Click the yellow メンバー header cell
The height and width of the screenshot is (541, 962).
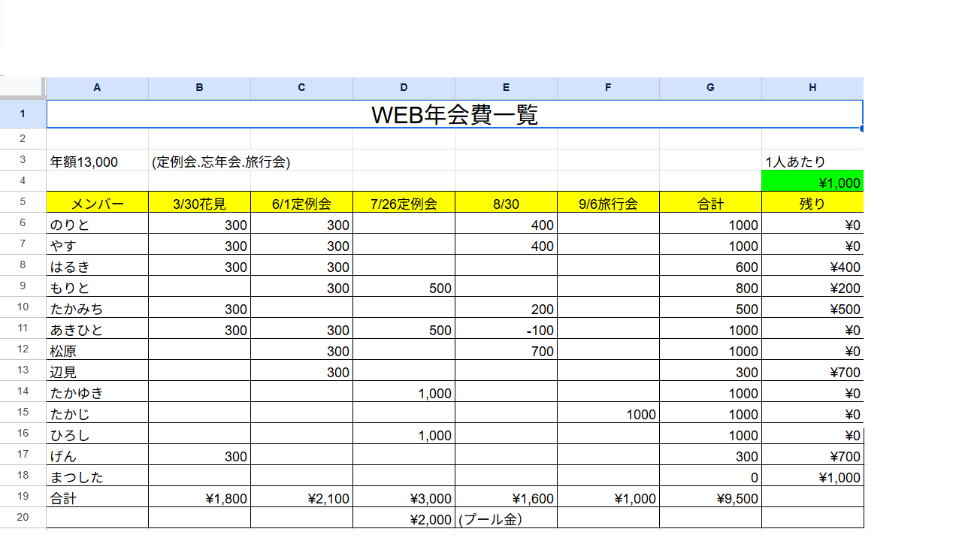[x=97, y=204]
